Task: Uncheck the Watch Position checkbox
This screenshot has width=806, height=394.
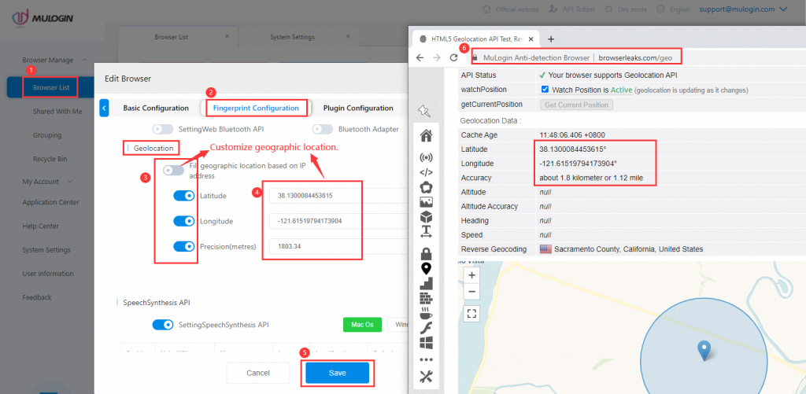Action: [545, 90]
